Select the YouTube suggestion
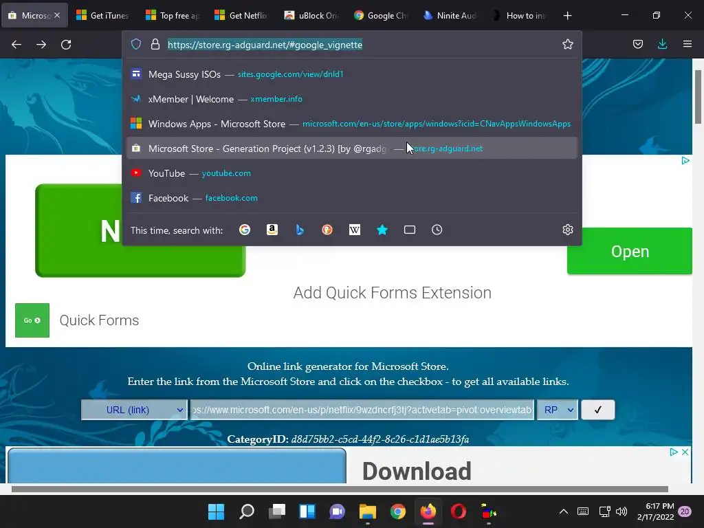Screen dimensions: 704x528 click(x=352, y=173)
